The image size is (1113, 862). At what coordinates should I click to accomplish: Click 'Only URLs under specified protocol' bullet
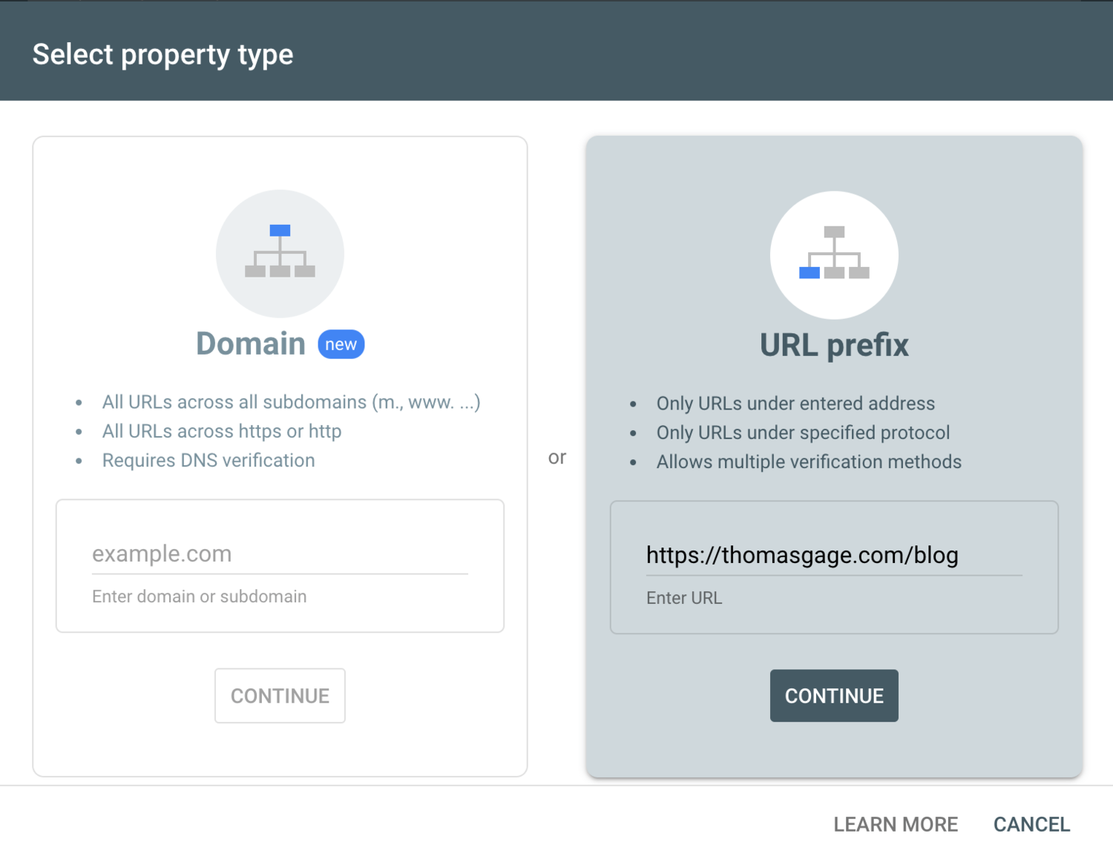[803, 432]
